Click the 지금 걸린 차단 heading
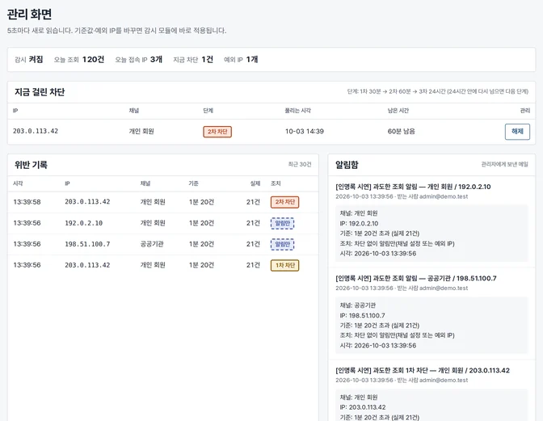Screen dimensions: 543x421 click(40, 92)
